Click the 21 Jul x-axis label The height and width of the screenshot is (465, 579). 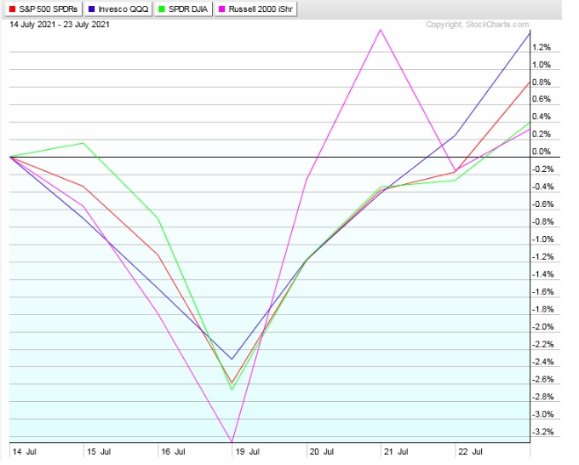coord(396,451)
